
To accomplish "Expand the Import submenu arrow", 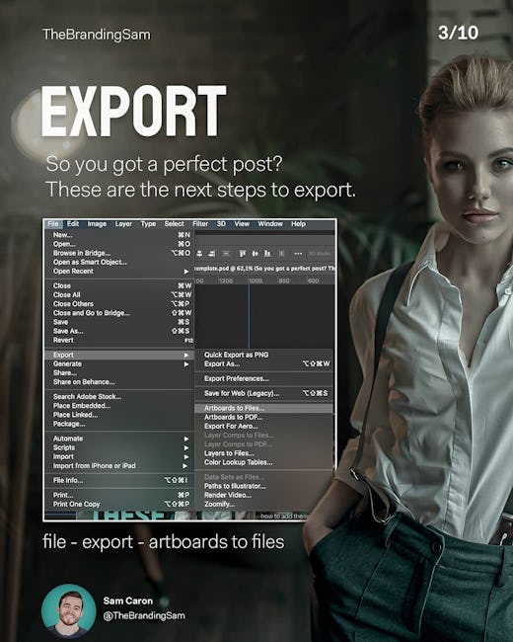I will [x=186, y=457].
